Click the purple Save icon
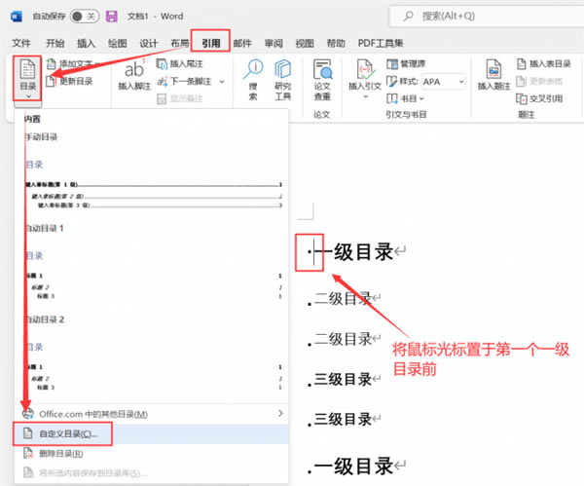Screen dimensions: 584x486 click(x=111, y=17)
